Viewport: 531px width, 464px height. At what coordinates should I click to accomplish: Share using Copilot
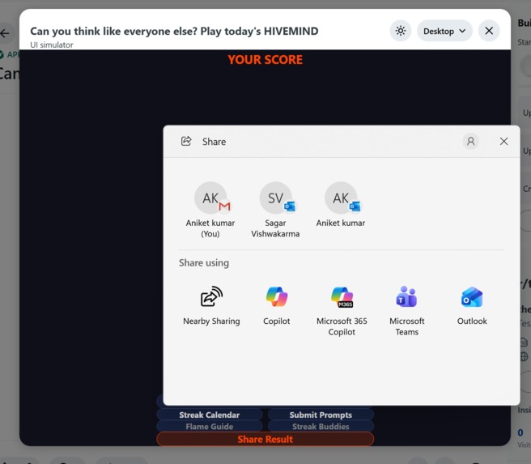(x=277, y=306)
